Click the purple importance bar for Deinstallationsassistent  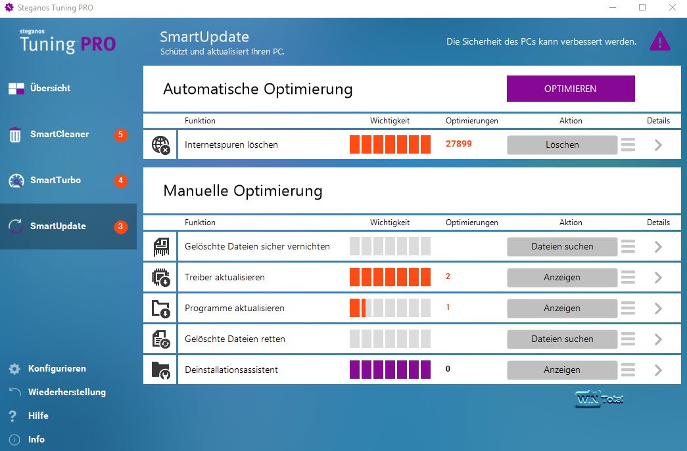[390, 370]
